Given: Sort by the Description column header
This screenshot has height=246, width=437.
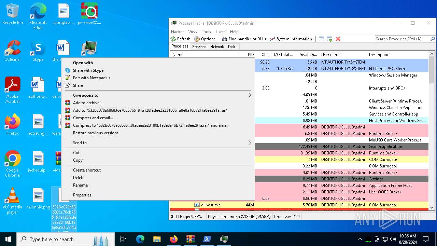Looking at the screenshot, I should point(397,55).
